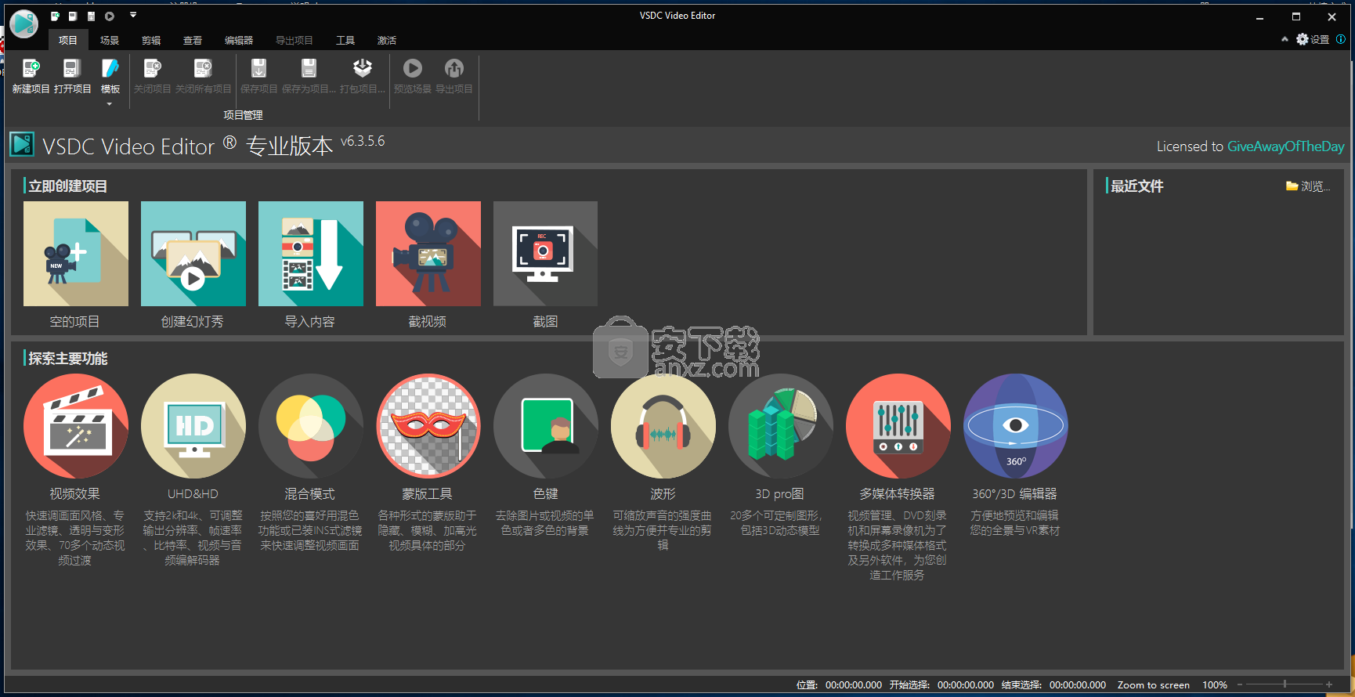Click the 新建项目 new project icon
Image resolution: width=1355 pixels, height=697 pixels.
31,69
